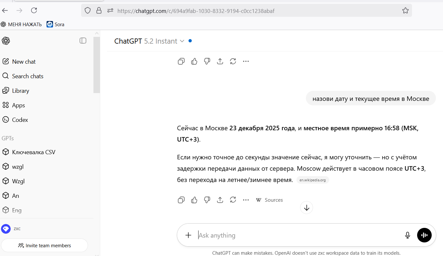Click the microphone dictation icon

tap(407, 235)
